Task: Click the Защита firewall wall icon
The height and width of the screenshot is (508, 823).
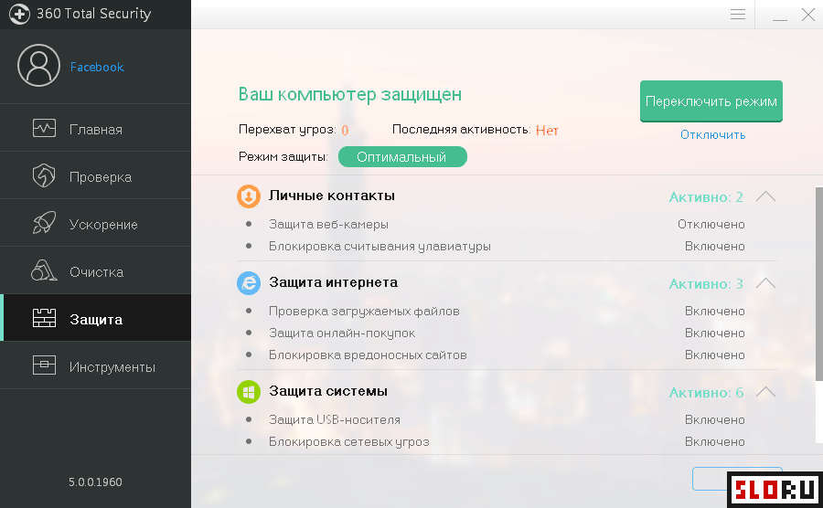Action: point(44,318)
